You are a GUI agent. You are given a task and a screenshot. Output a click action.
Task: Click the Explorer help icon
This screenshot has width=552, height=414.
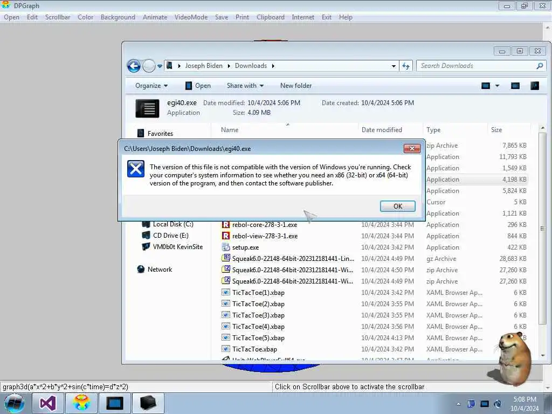point(535,86)
